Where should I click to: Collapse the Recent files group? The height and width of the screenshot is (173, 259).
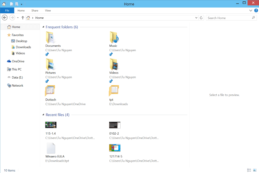[x=43, y=115]
